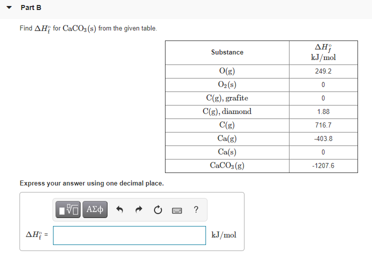372x254 pixels.
Task: Collapse the Part B section triangle
Action: point(9,7)
